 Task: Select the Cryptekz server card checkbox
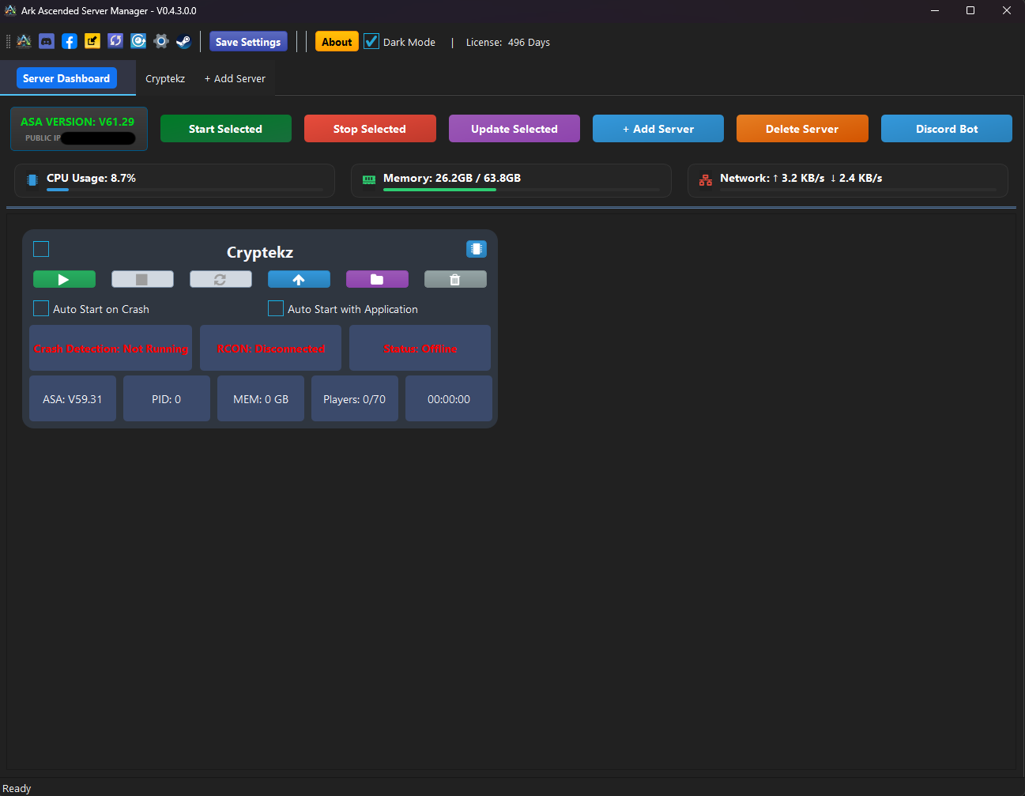coord(41,249)
